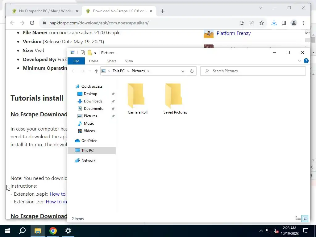This screenshot has height=237, width=316.
Task: Open Chrome tab search chevron
Action: (260, 8)
